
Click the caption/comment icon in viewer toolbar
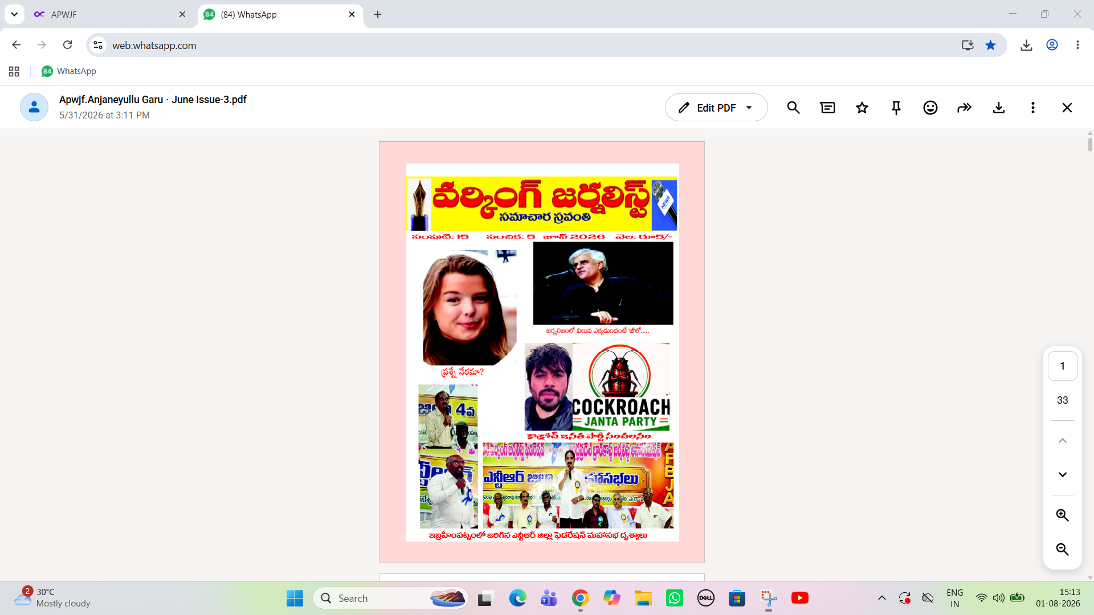coord(827,108)
